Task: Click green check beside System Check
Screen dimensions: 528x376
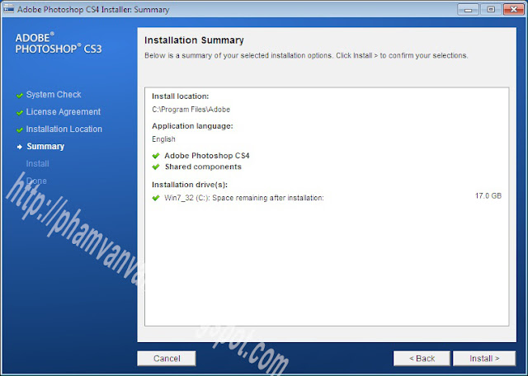Action: click(x=20, y=96)
